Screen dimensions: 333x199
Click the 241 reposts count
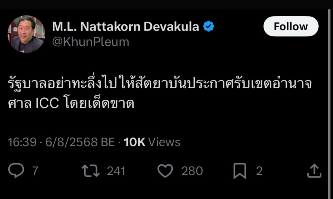(116, 171)
